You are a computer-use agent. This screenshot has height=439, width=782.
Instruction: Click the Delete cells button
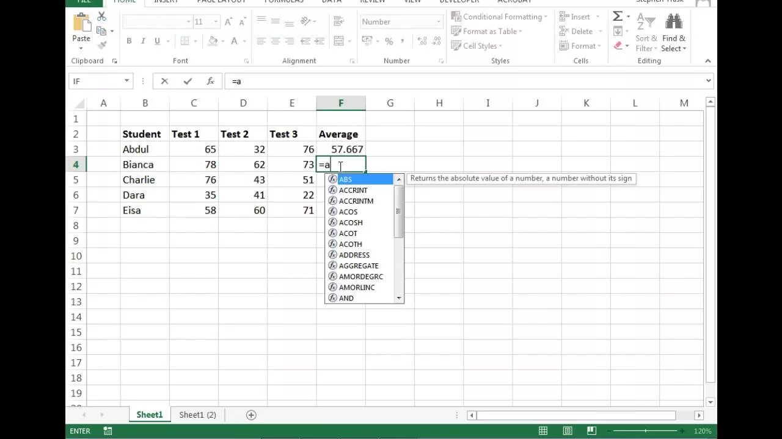pyautogui.click(x=580, y=31)
